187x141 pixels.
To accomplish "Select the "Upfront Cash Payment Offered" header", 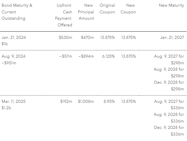I will pos(64,15).
